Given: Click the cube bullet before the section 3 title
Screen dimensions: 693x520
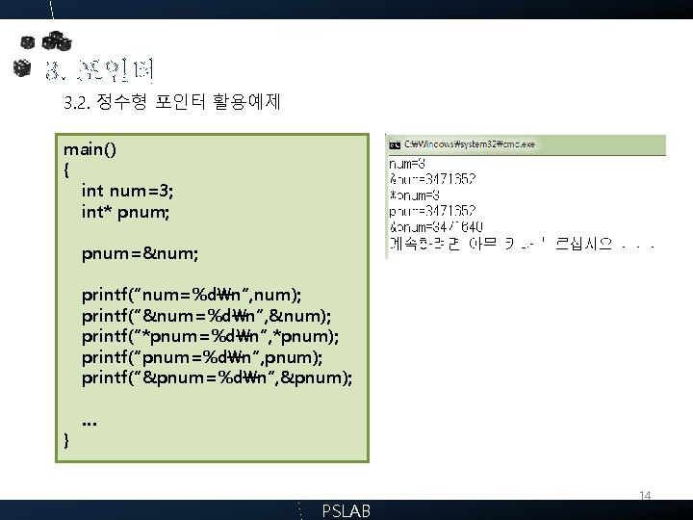Looking at the screenshot, I should 22,68.
